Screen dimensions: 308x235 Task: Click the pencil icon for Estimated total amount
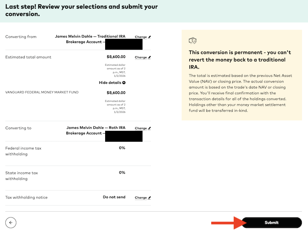149,58
